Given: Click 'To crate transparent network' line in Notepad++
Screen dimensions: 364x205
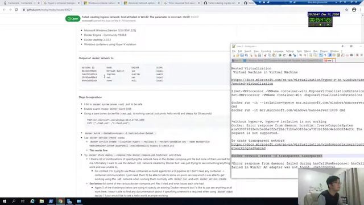Looking at the screenshot, I should coord(258,141).
